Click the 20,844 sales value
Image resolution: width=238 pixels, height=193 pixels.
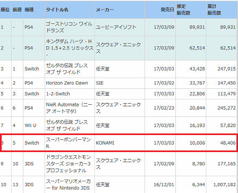click(x=197, y=108)
